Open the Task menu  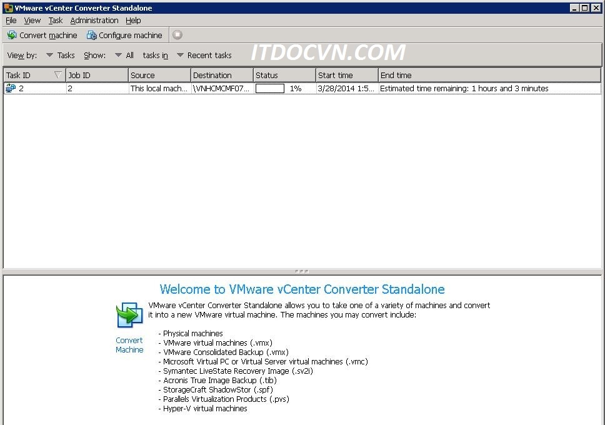(56, 21)
